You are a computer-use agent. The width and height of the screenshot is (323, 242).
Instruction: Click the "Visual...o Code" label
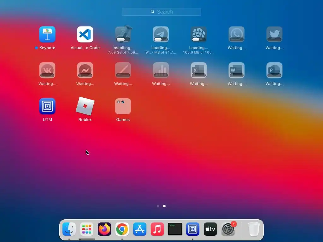85,48
